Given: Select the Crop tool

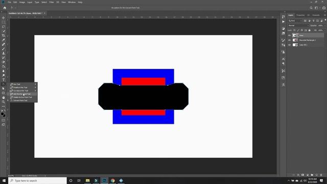Looking at the screenshot, I should coord(4,35).
